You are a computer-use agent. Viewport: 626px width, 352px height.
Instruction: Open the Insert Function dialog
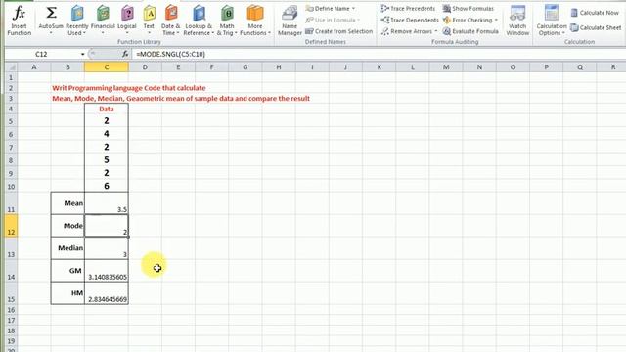pyautogui.click(x=19, y=21)
